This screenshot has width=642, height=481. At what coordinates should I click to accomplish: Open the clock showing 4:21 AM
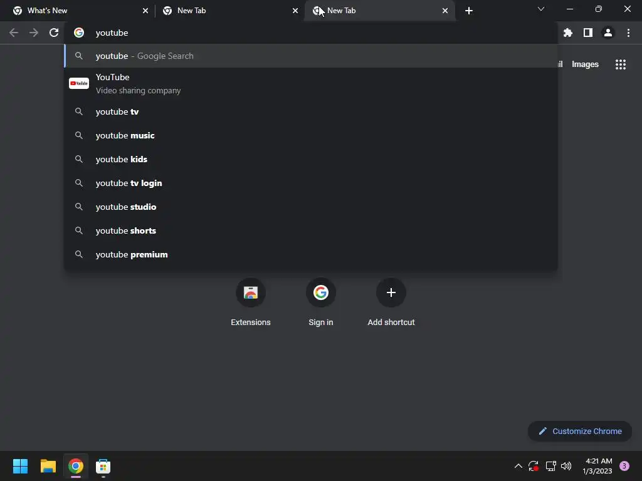pos(597,466)
